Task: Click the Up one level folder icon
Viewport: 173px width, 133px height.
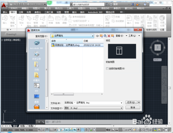Action: click(x=101, y=36)
